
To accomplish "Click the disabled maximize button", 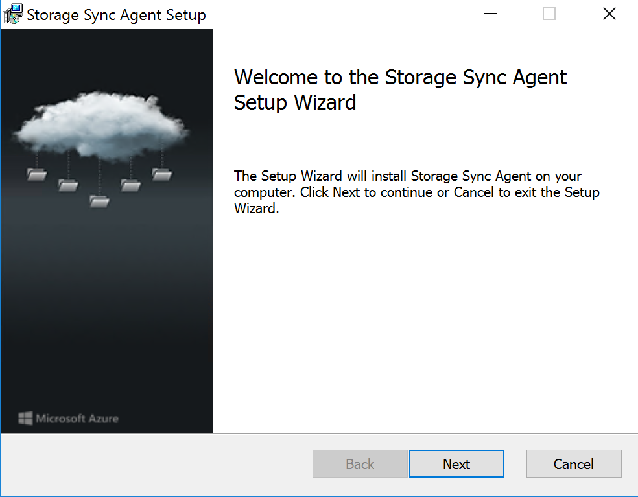I will click(549, 14).
